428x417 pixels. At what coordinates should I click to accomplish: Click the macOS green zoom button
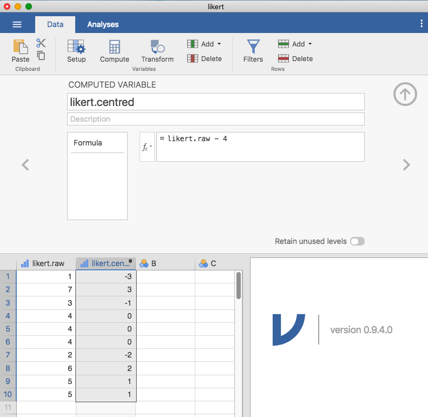(x=29, y=6)
